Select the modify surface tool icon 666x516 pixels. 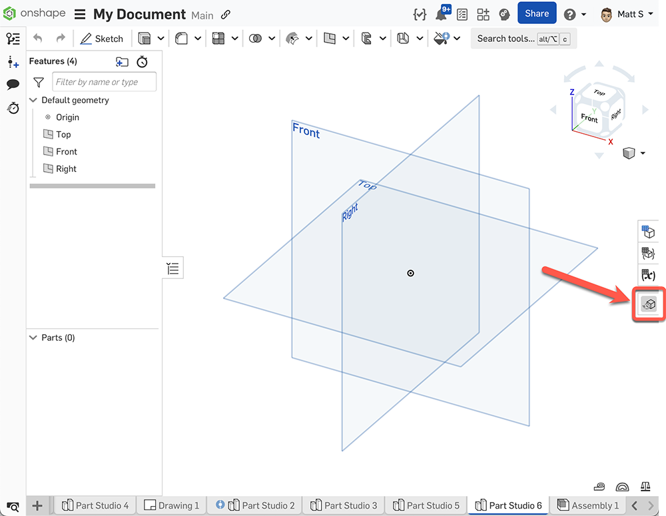pyautogui.click(x=292, y=39)
